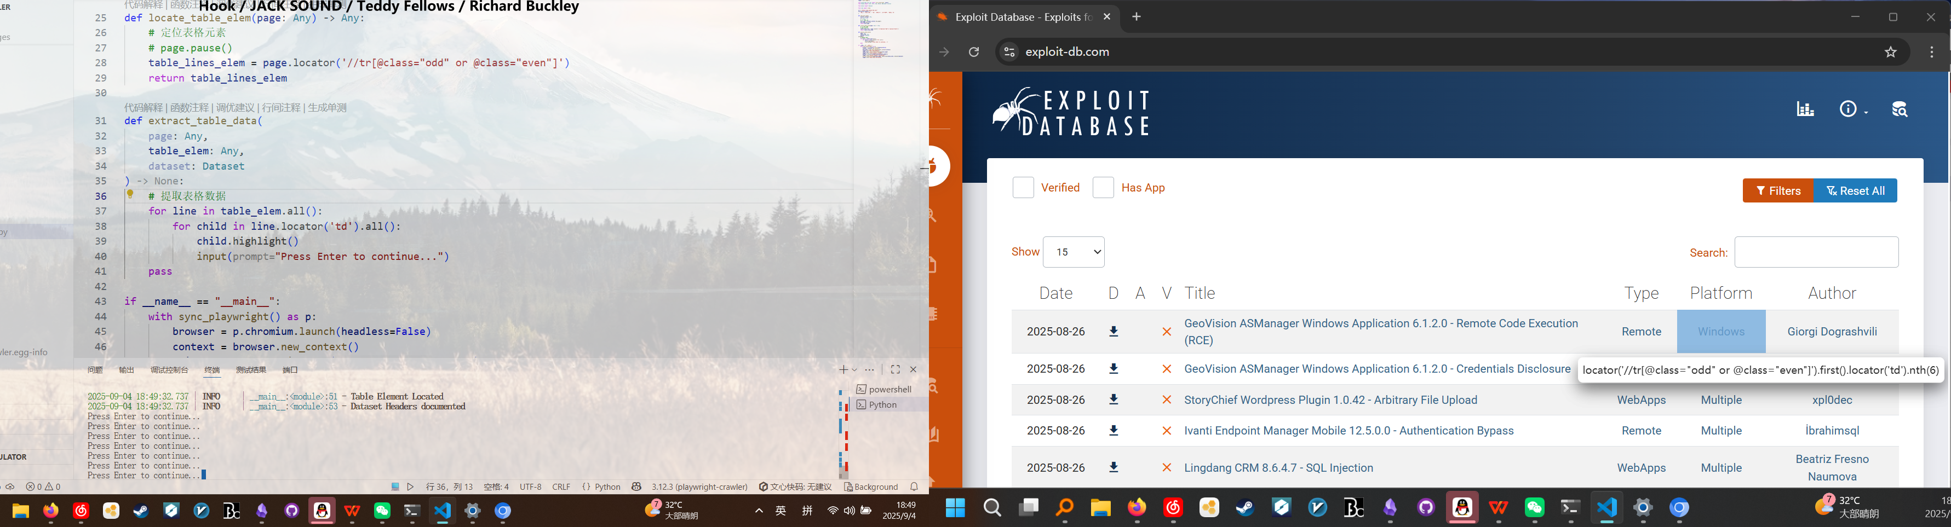Switch to the 输出 panel tab

[127, 370]
